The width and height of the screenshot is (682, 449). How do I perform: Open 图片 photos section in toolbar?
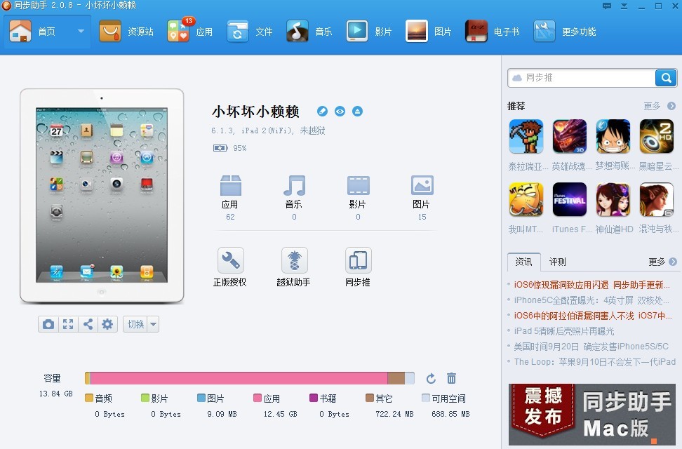(429, 32)
